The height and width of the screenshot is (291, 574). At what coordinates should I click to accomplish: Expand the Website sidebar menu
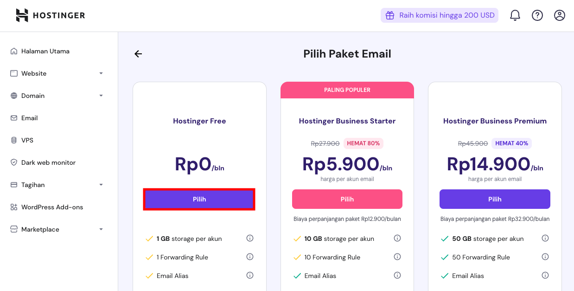(x=33, y=73)
